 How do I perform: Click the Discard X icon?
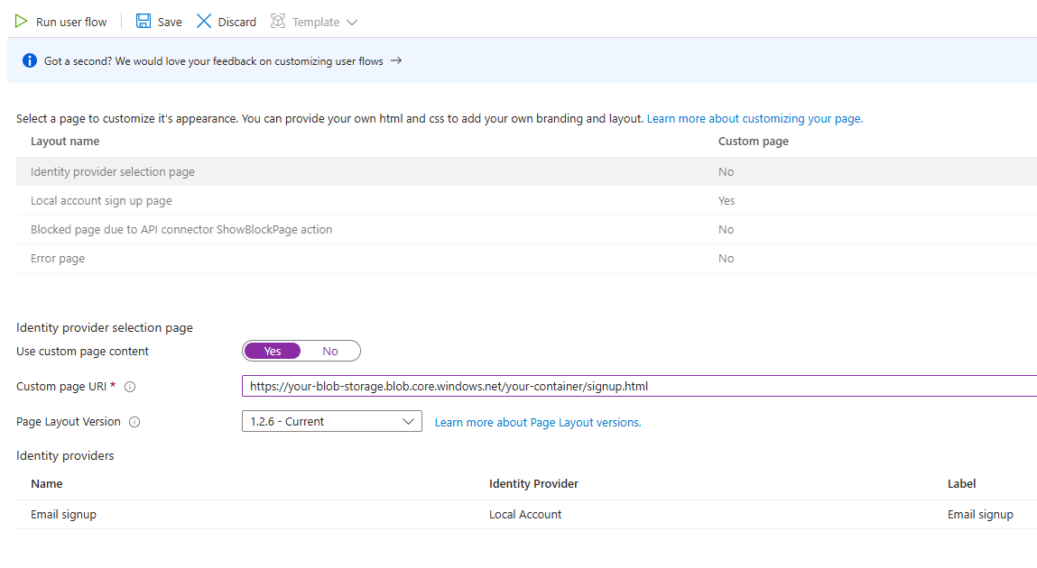(x=203, y=21)
